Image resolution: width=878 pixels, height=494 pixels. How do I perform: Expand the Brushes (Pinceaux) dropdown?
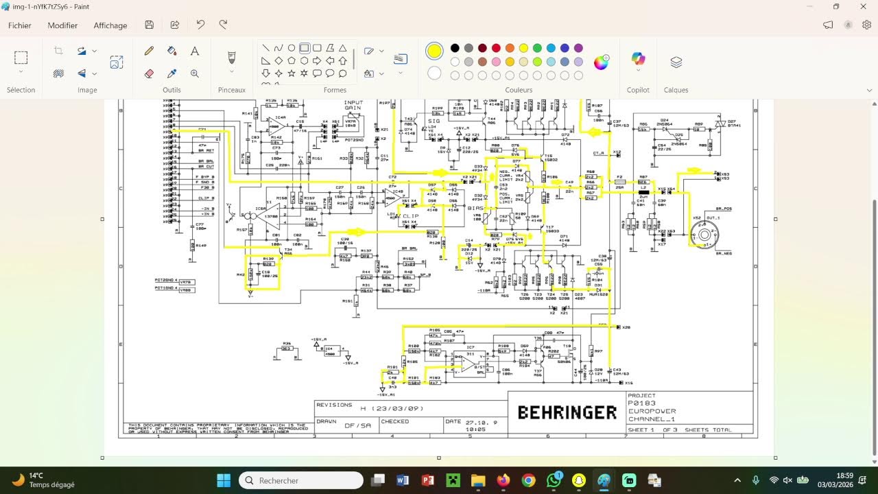231,72
